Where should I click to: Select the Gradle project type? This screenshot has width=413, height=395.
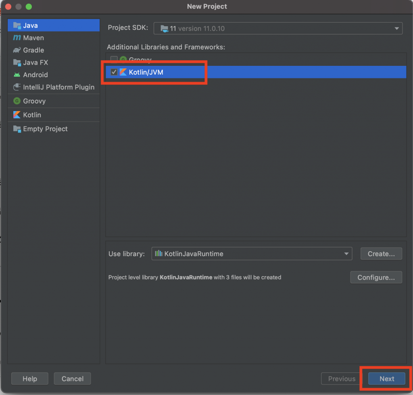click(54, 50)
